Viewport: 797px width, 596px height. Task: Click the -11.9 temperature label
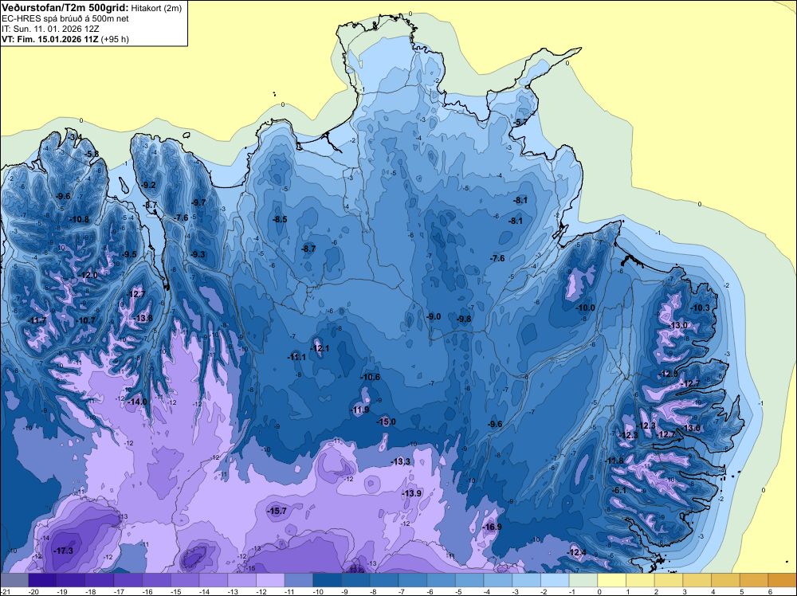click(359, 410)
